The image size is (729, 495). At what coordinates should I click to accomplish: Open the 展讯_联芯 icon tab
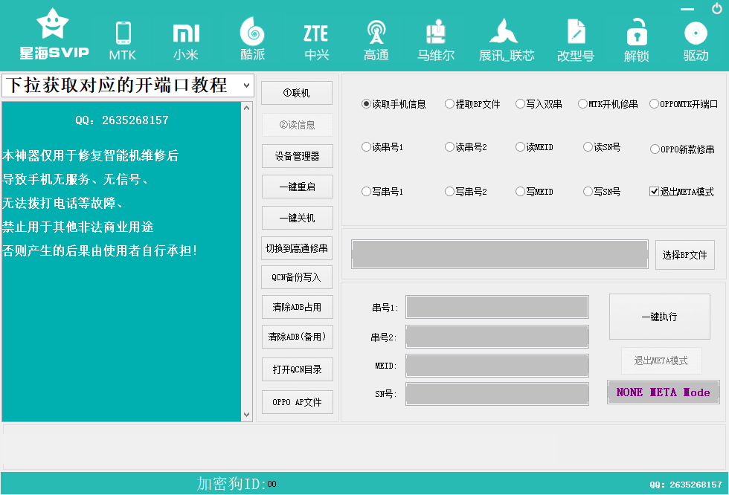pos(507,41)
